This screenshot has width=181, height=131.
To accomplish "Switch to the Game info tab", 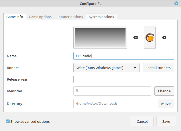I will 15,17.
